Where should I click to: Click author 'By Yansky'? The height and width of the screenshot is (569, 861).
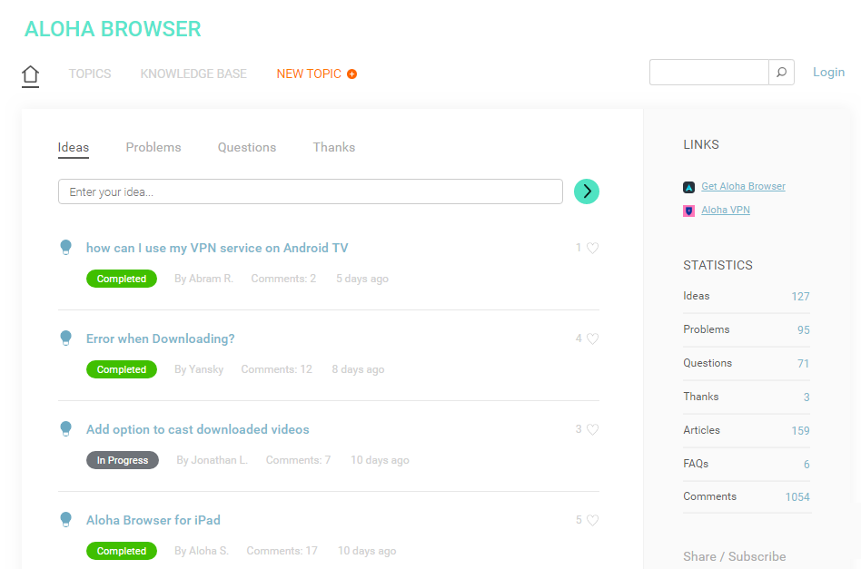pyautogui.click(x=199, y=369)
